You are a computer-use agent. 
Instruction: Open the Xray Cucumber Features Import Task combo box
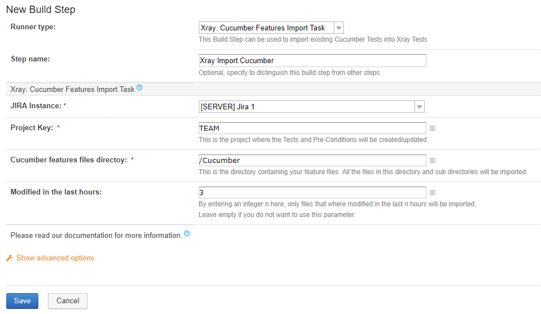tap(271, 28)
